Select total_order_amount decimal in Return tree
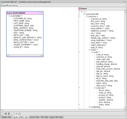 click(108, 69)
